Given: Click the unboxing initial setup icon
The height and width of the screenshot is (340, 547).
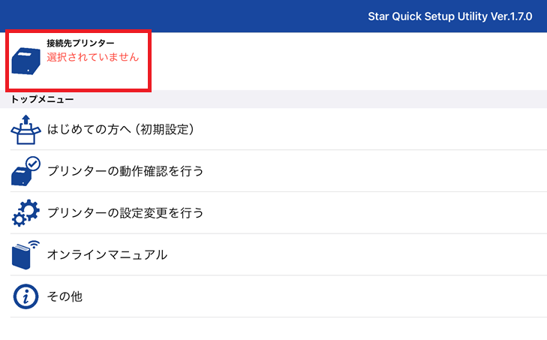Looking at the screenshot, I should tap(26, 130).
